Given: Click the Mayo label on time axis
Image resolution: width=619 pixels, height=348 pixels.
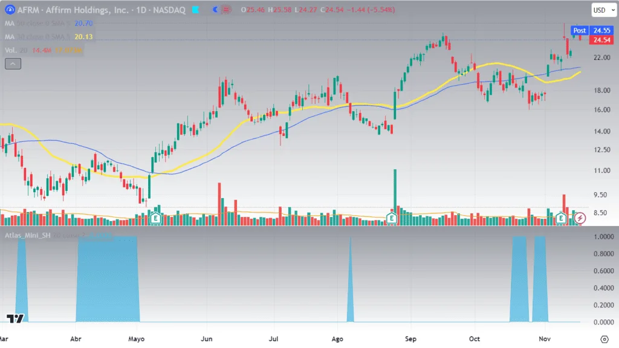Looking at the screenshot, I should (136, 339).
